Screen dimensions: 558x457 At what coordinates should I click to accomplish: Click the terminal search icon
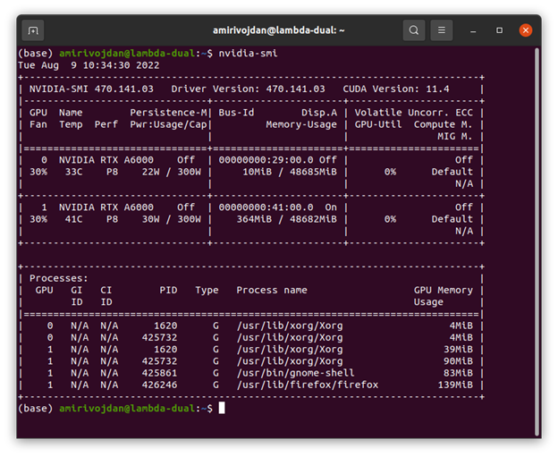413,30
